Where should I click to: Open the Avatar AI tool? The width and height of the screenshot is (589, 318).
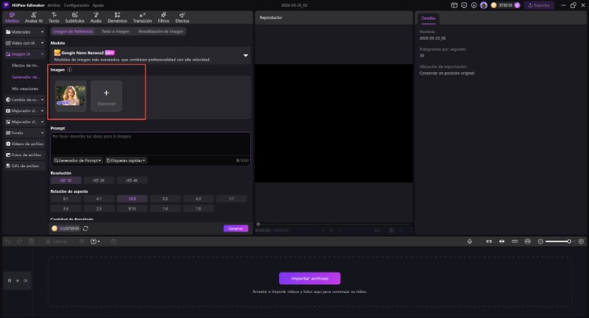click(34, 18)
